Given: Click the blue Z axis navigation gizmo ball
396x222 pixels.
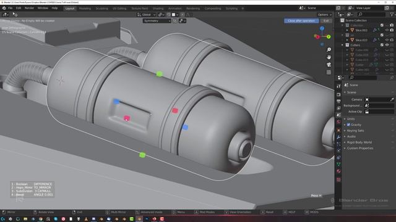Looking at the screenshot, I should [x=322, y=28].
